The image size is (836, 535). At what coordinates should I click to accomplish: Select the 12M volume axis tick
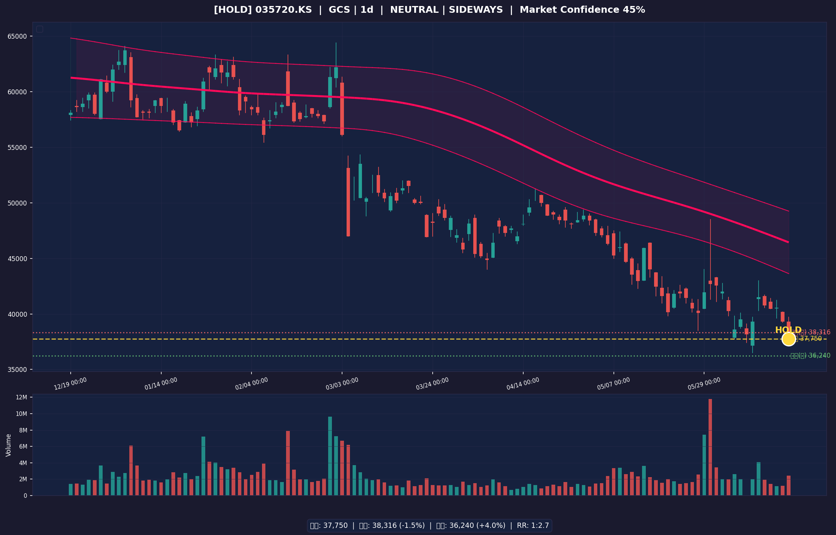21,397
